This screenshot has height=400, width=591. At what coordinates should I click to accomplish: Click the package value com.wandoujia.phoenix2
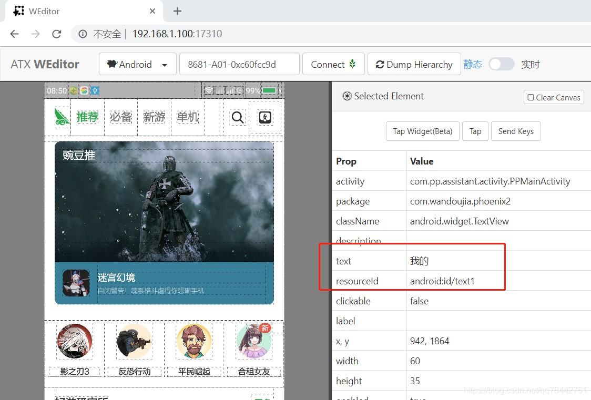pyautogui.click(x=460, y=201)
